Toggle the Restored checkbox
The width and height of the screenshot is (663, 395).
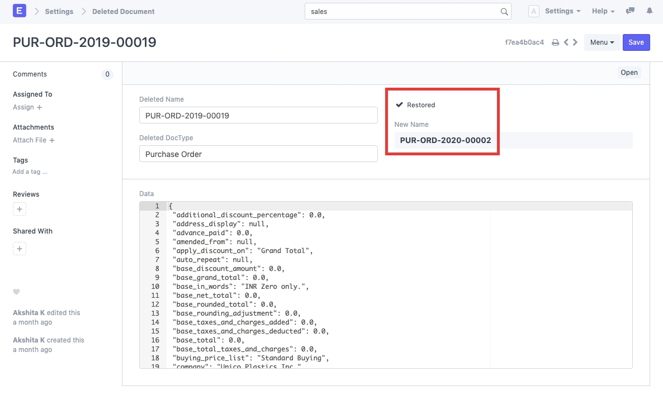(399, 105)
